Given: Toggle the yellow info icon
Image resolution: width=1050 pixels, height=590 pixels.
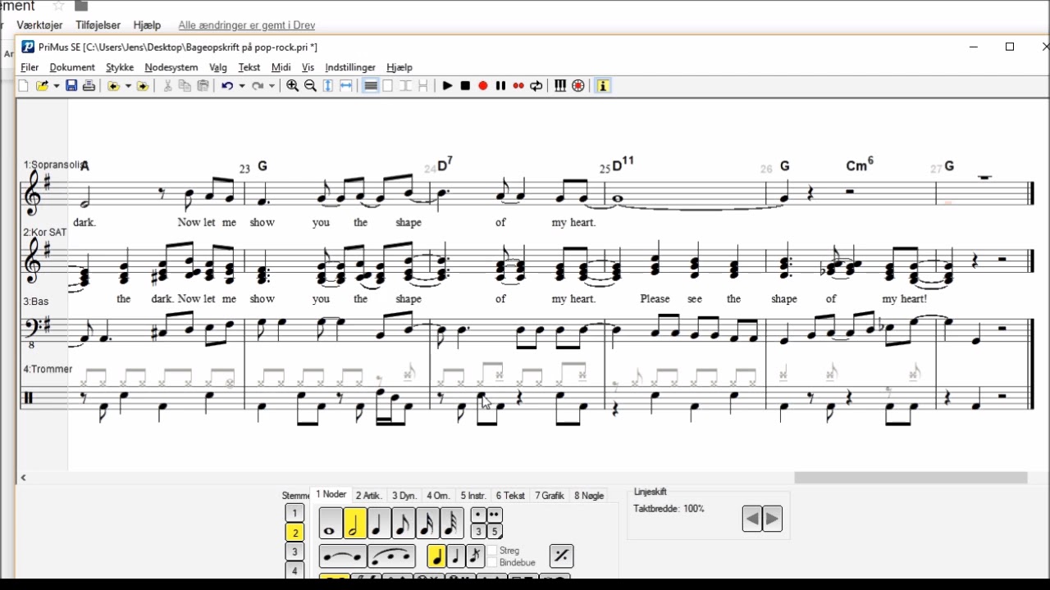Looking at the screenshot, I should tap(603, 86).
